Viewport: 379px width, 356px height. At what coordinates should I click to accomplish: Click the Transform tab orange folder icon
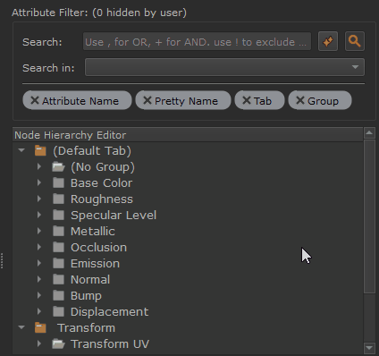click(x=40, y=327)
